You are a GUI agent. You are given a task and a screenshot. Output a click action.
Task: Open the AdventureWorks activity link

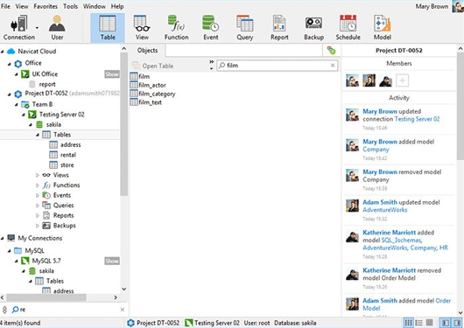tap(385, 210)
